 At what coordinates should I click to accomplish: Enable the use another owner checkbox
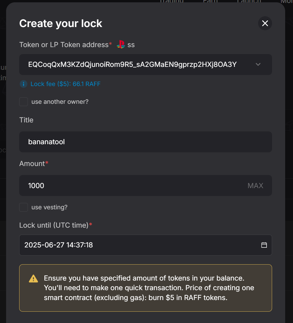tap(24, 102)
